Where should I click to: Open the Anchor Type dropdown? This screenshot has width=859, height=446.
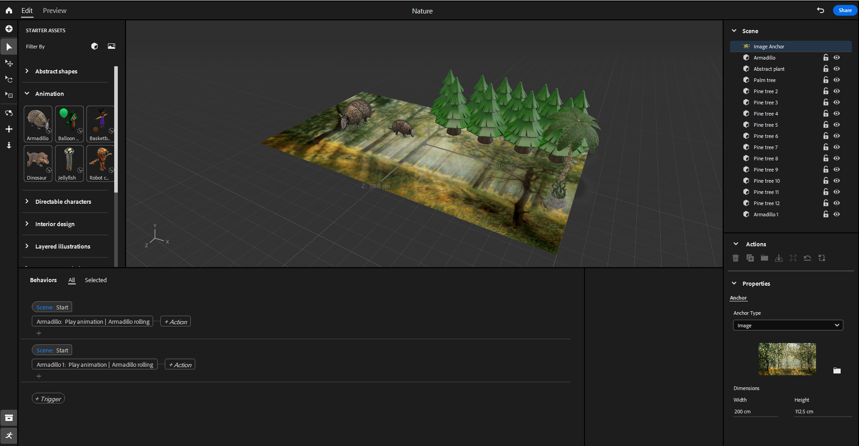(788, 325)
